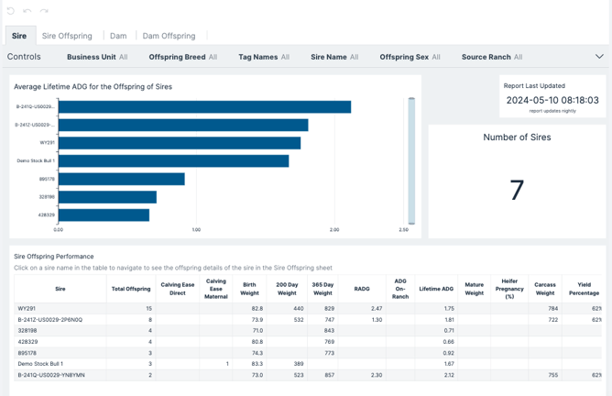This screenshot has height=396, width=612.
Task: Click Demo Stock Bull 1 in table
Action: (x=40, y=364)
